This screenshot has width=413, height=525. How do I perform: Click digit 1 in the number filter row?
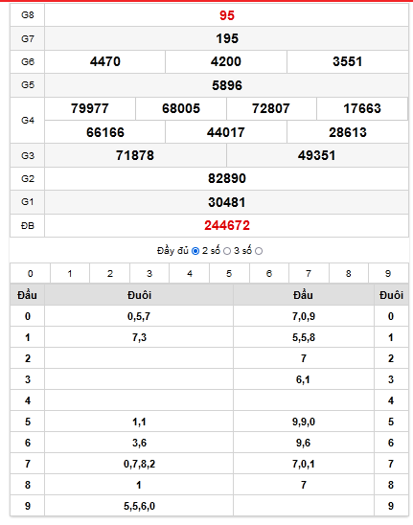click(70, 273)
